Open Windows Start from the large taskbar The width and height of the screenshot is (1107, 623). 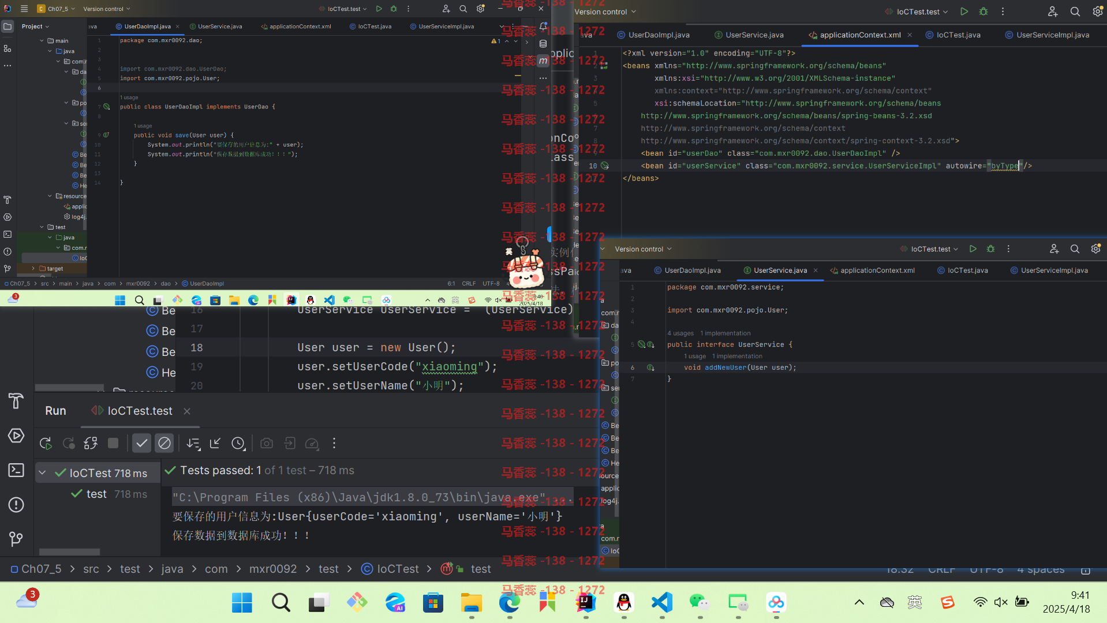[x=242, y=603]
